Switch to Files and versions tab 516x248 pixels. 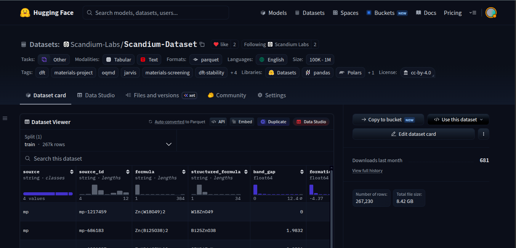coord(161,95)
